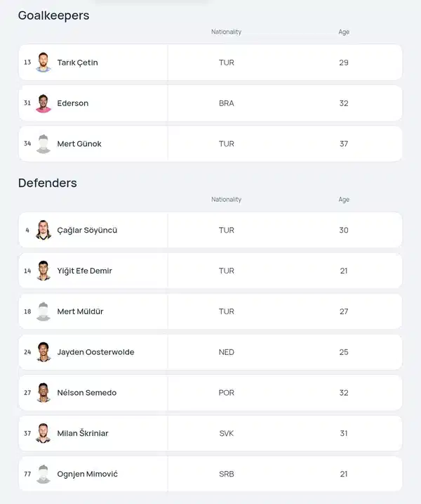Click Yiğit Efe Demir's headshot

point(44,271)
